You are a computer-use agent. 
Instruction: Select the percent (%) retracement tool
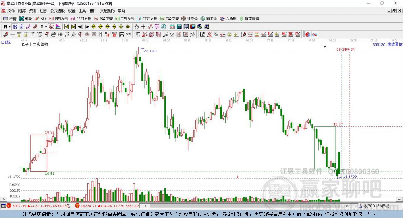point(216,35)
